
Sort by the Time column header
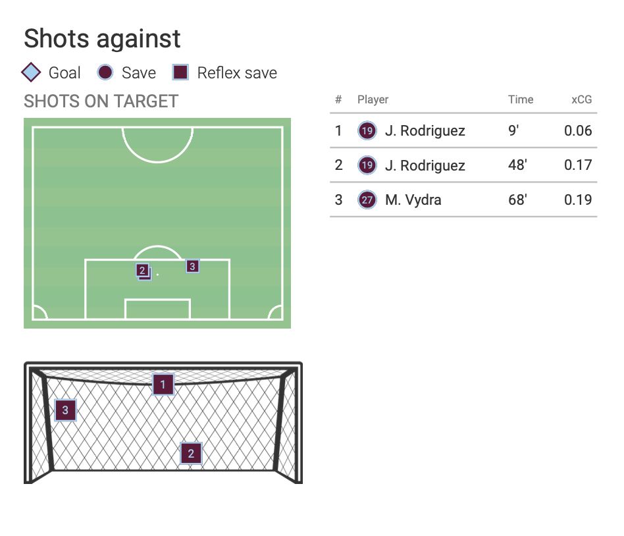520,100
